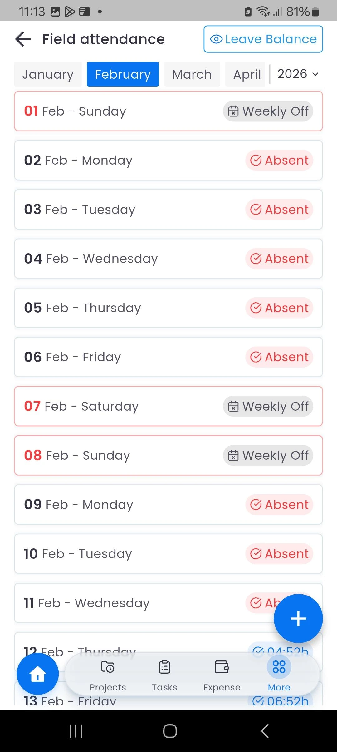Tap Absent badge for 05 Feb Thursday

pyautogui.click(x=279, y=308)
